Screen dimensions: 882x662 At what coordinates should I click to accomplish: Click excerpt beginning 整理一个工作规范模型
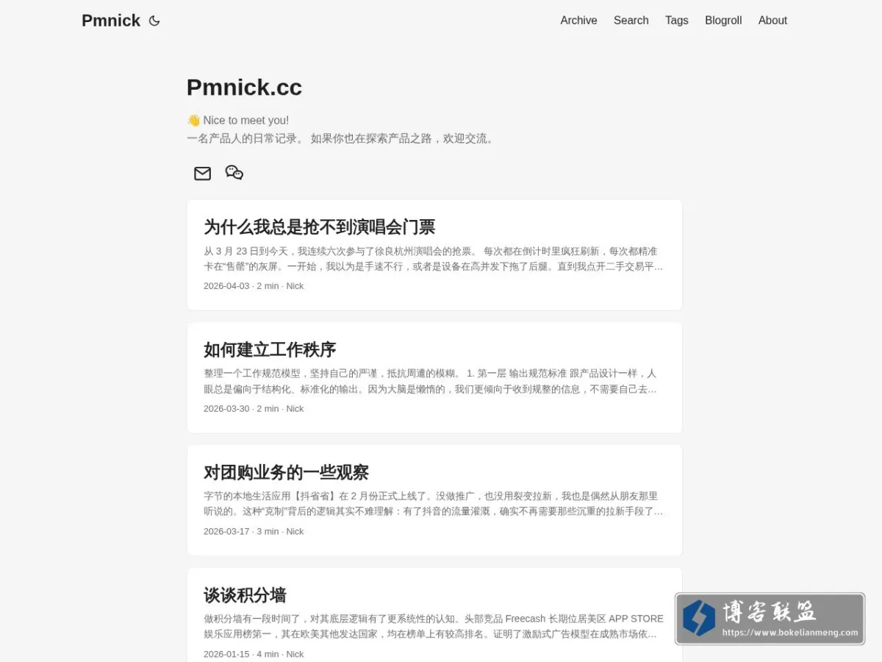431,382
